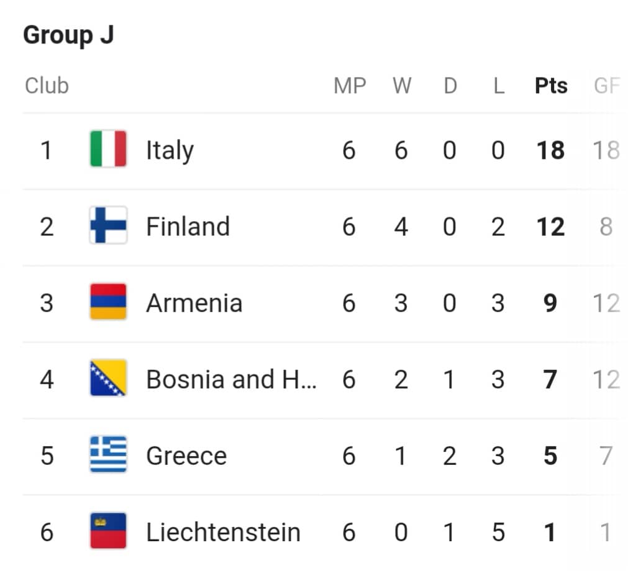This screenshot has width=628, height=581.
Task: Click Finland's 12 points value
Action: 551,227
